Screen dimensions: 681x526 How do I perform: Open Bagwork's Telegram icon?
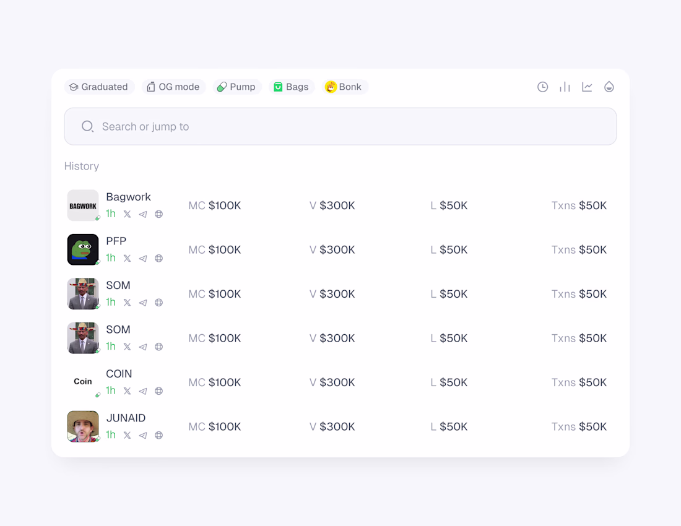coord(143,214)
